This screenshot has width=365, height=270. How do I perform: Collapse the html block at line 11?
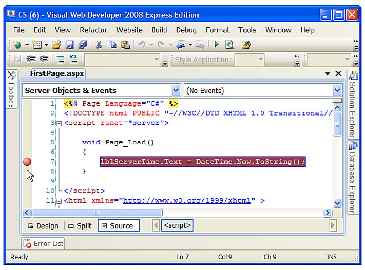59,201
